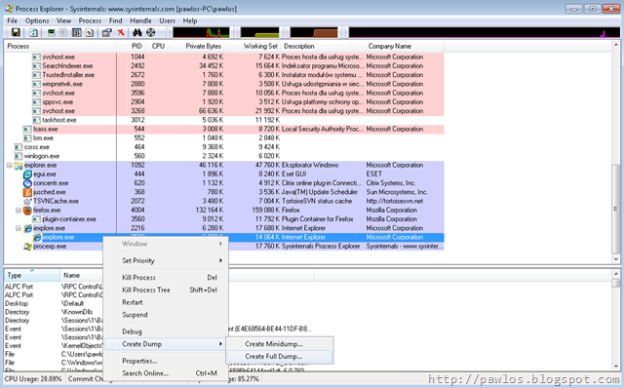Screen dimensions: 624x388
Task: Click the explorer.exe folder icon
Action: tap(19, 165)
